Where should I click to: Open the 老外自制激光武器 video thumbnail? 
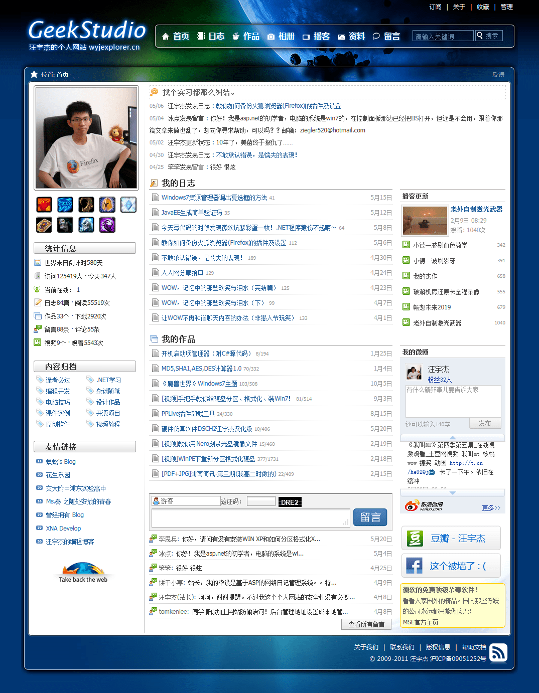(425, 221)
